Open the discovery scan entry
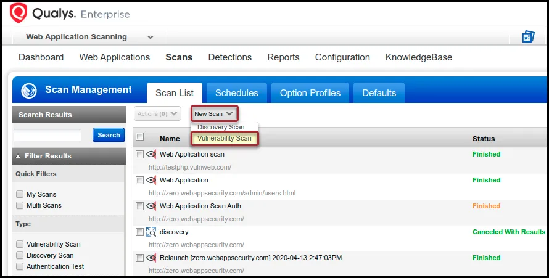Screen dimensions: 549x278 click(174, 232)
